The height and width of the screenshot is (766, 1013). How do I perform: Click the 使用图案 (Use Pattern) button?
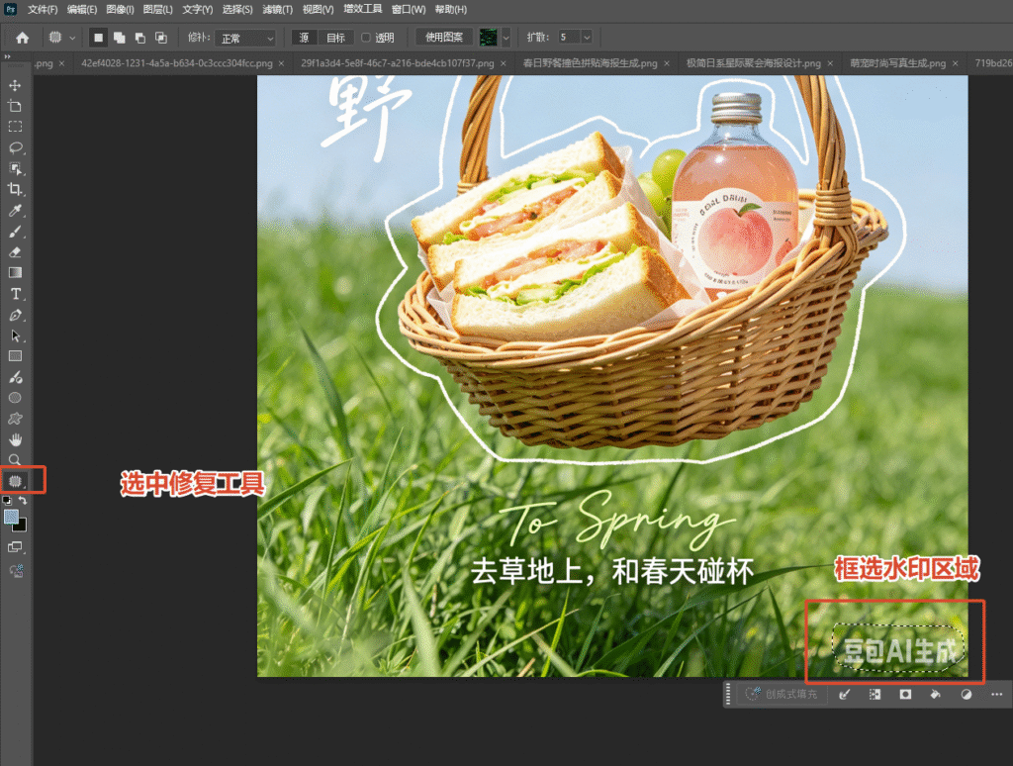[444, 38]
